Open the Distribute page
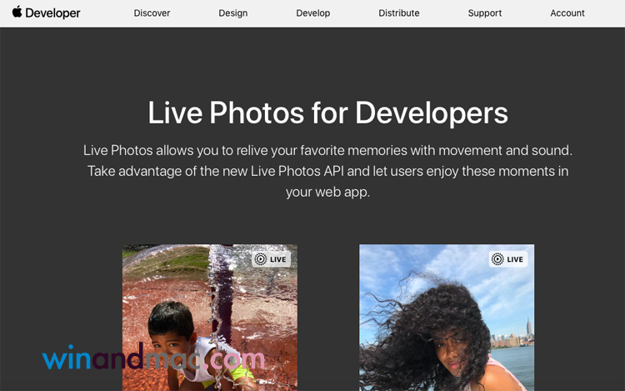 [398, 13]
